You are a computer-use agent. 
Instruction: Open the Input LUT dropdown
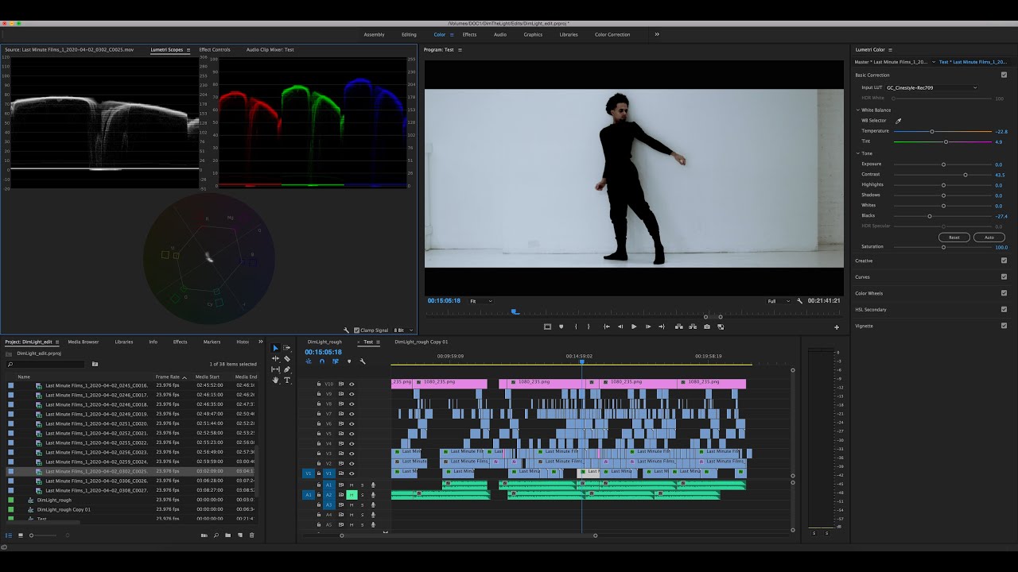(931, 87)
